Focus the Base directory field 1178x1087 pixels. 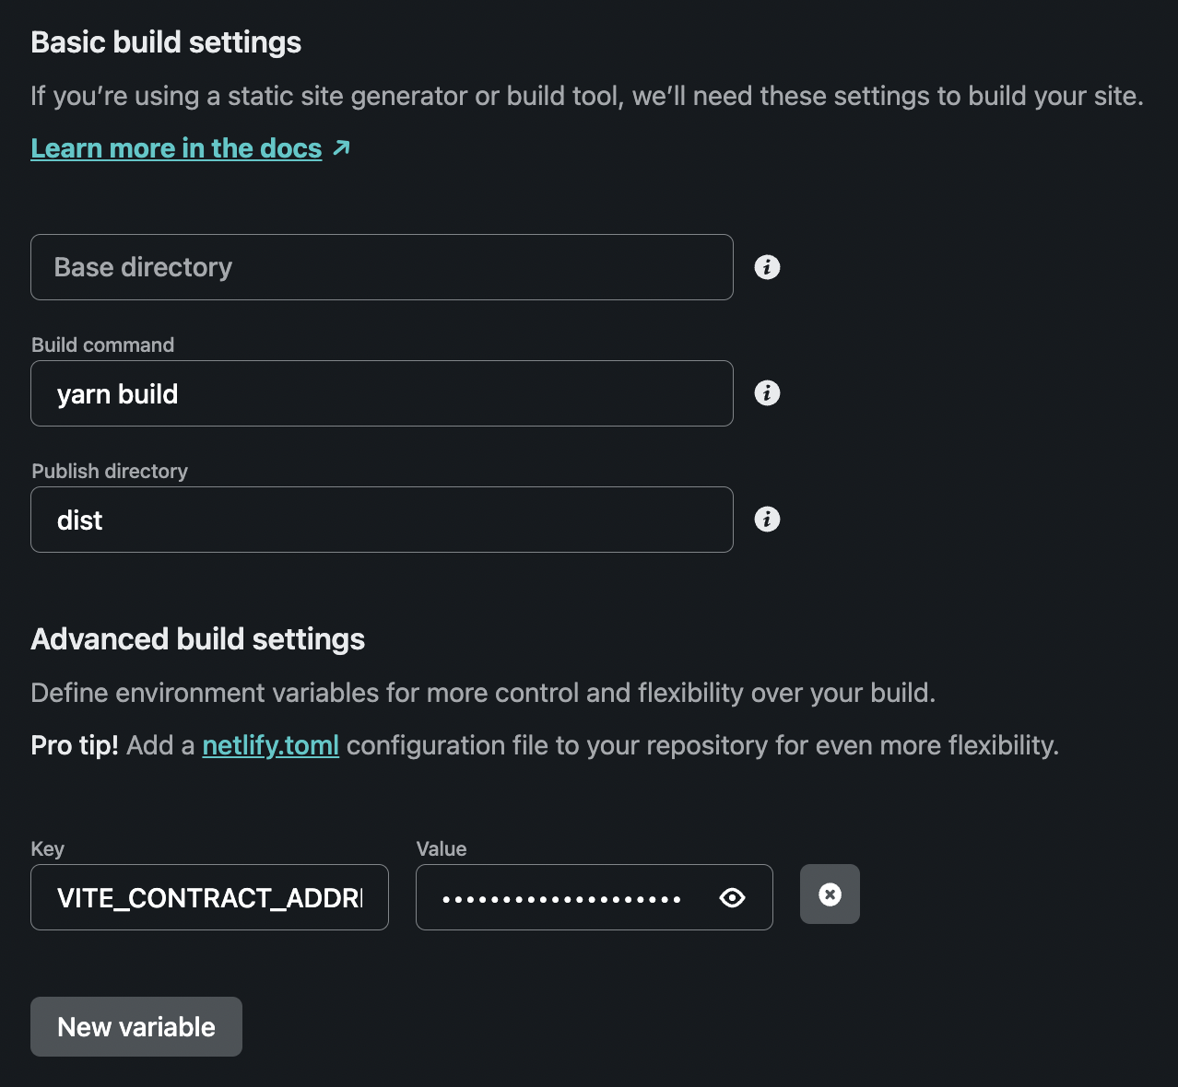[382, 267]
